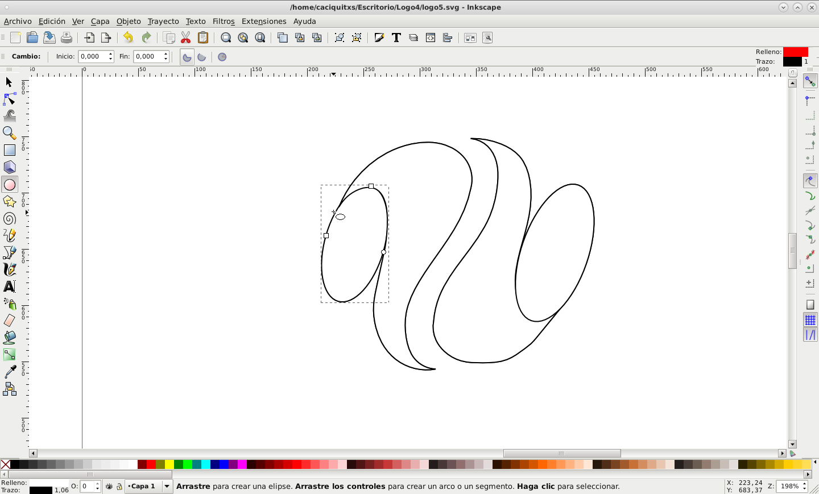Image resolution: width=819 pixels, height=494 pixels.
Task: Select the Rectangle tool
Action: (x=9, y=151)
